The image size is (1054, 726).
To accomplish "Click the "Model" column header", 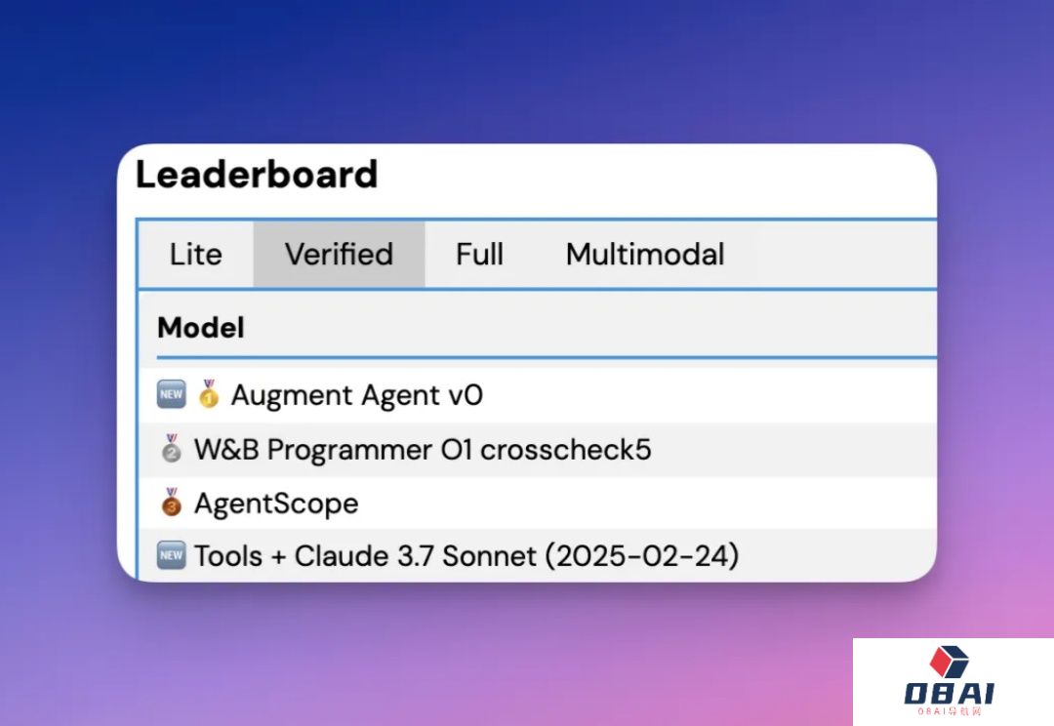I will [x=201, y=328].
